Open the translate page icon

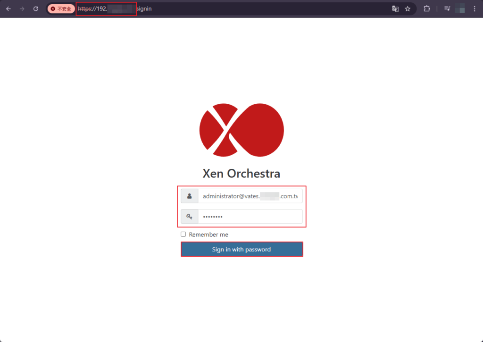click(x=395, y=9)
